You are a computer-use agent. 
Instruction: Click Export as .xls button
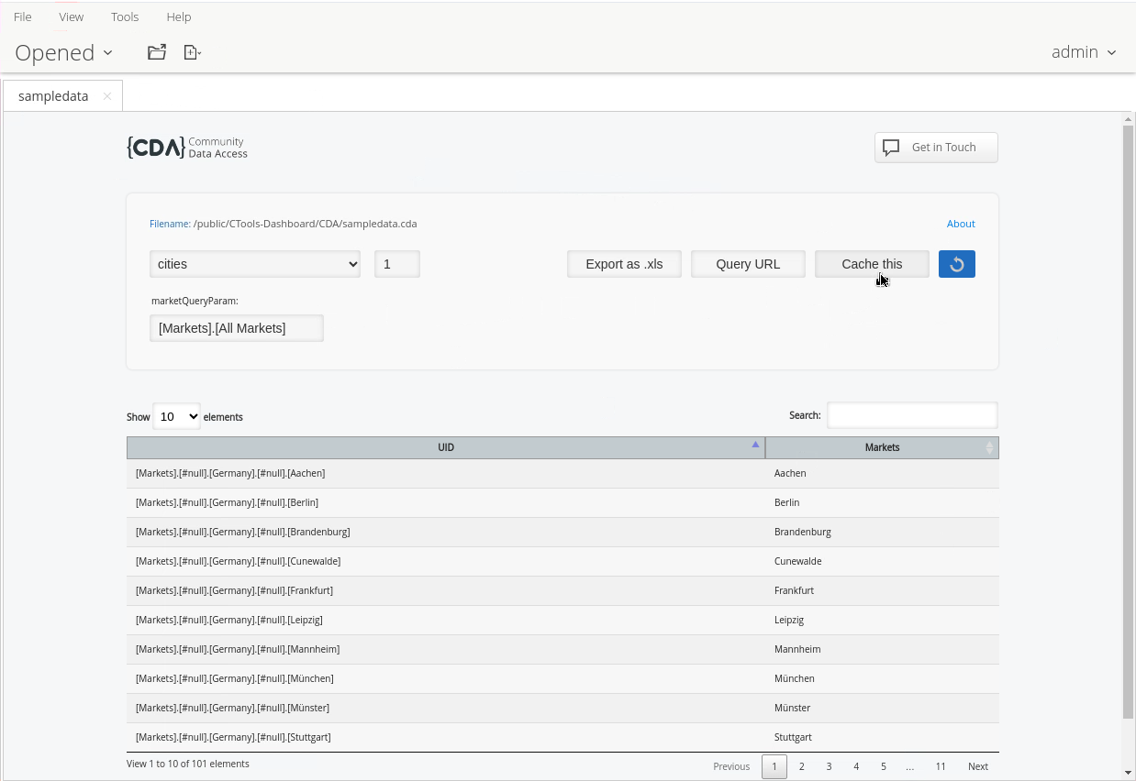(624, 264)
